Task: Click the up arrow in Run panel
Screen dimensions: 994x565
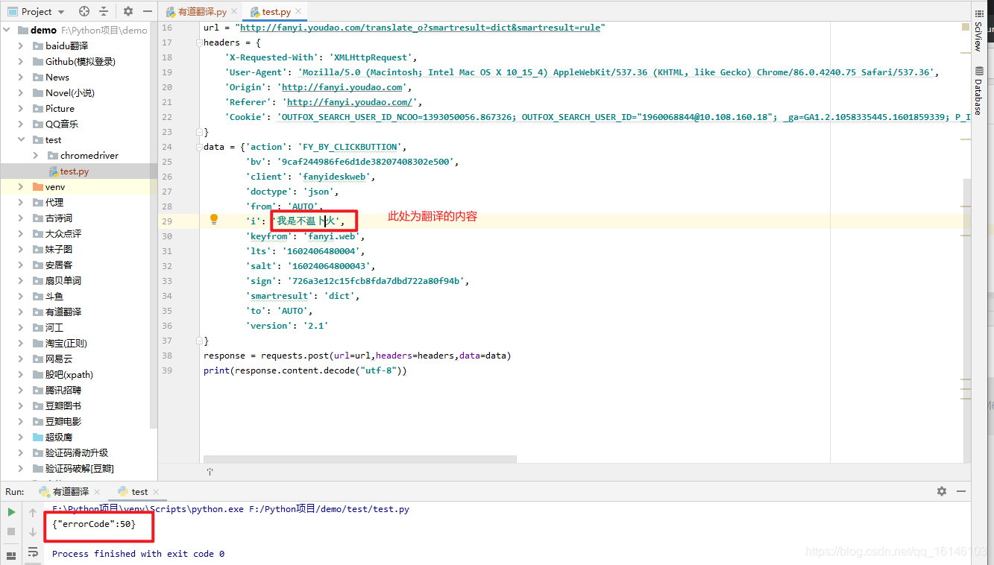Action: pos(33,512)
